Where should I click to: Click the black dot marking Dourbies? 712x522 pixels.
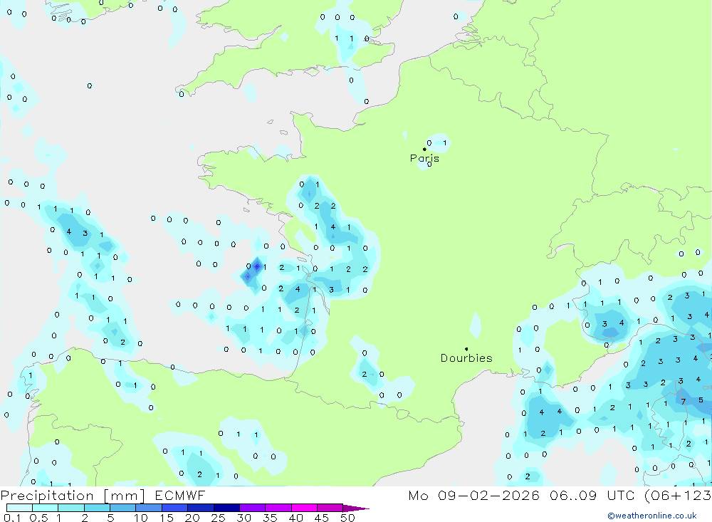(466, 349)
